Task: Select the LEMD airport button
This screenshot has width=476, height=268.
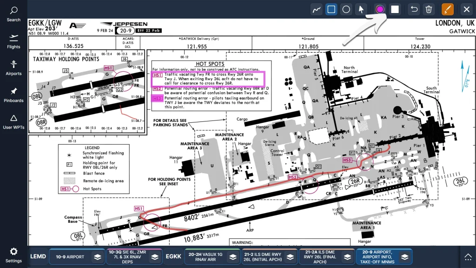Action: point(38,256)
